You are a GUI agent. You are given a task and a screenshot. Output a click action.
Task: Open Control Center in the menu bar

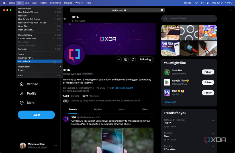point(208,3)
